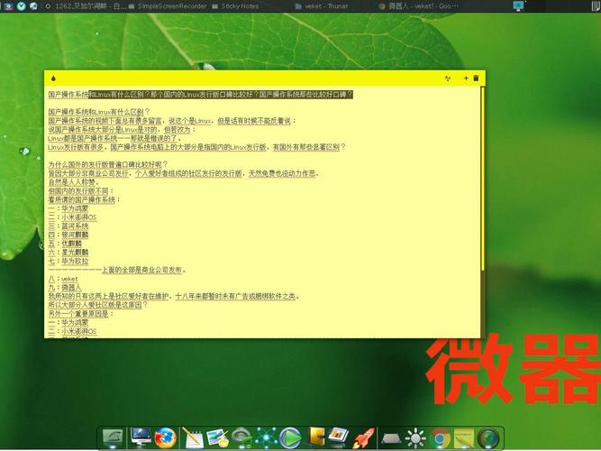Open the yellow Sticky Notes dock icon

464,438
